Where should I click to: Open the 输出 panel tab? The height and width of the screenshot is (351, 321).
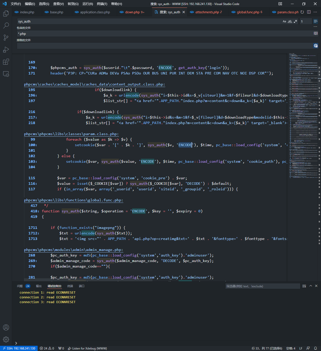click(39, 286)
